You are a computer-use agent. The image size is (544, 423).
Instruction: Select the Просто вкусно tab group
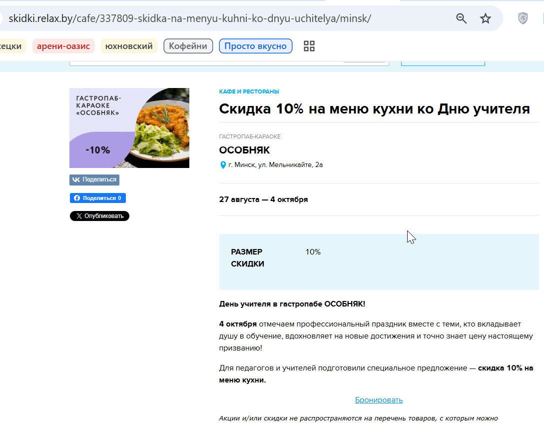point(255,46)
